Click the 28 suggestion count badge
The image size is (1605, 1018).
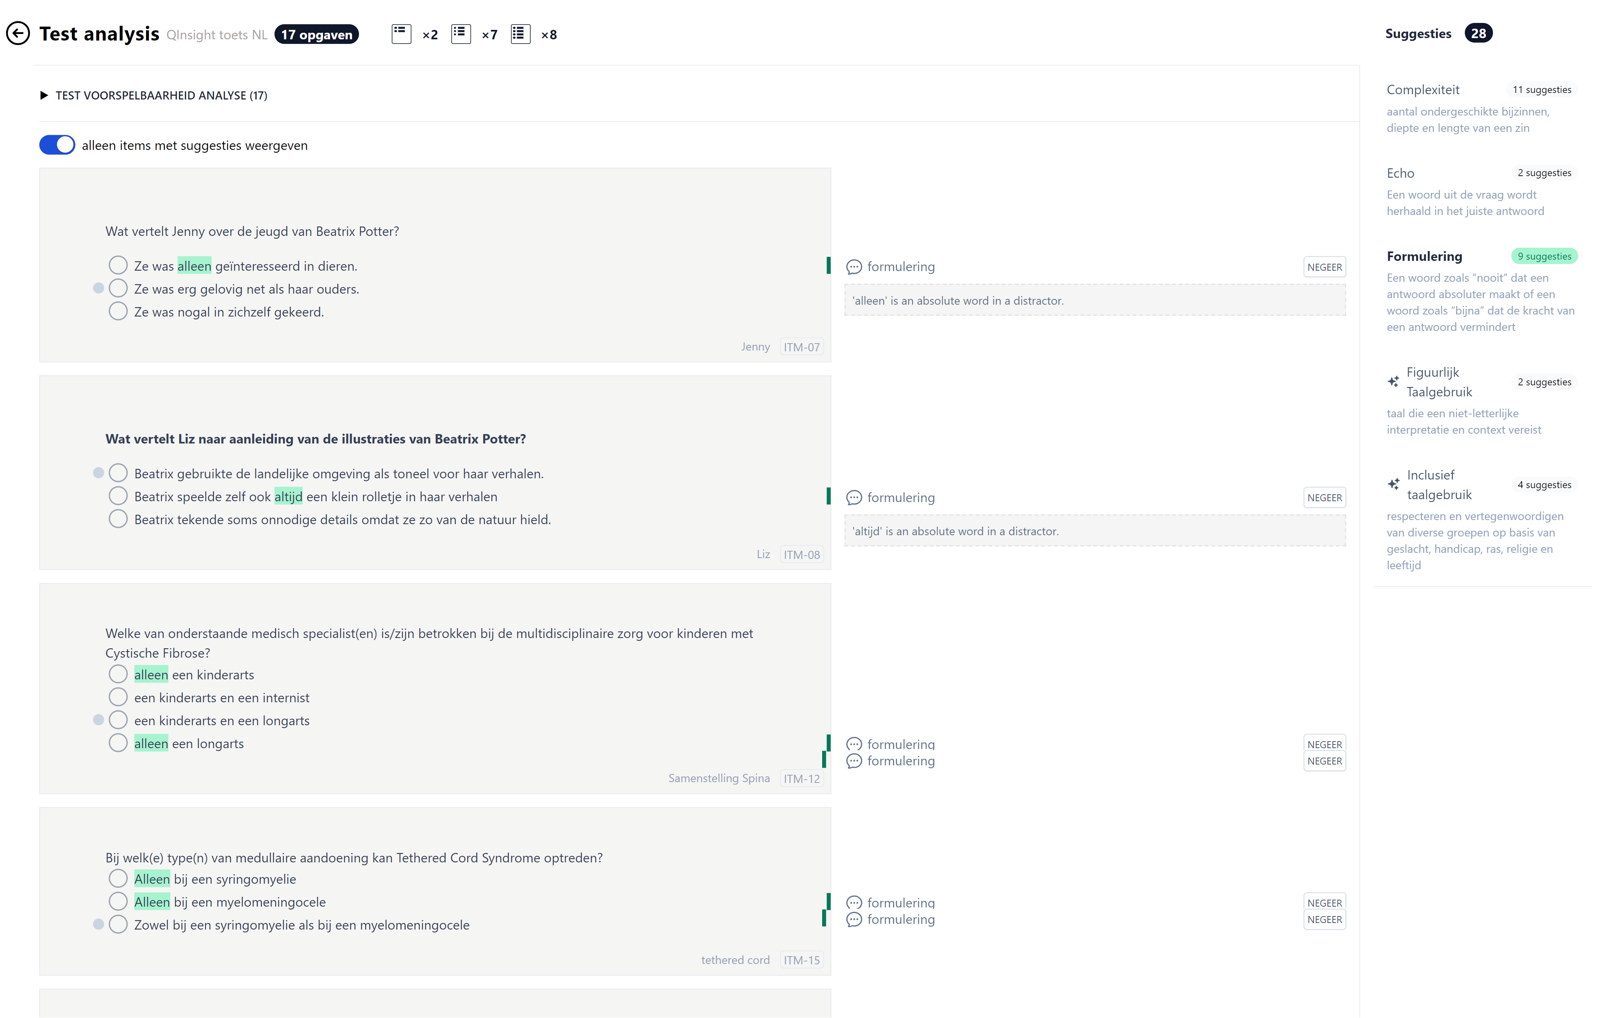1478,33
